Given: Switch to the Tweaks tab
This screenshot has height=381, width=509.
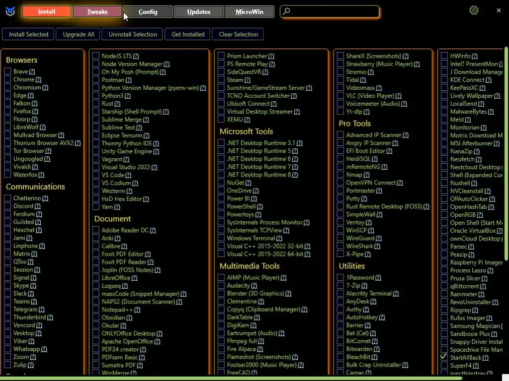Looking at the screenshot, I should [97, 12].
